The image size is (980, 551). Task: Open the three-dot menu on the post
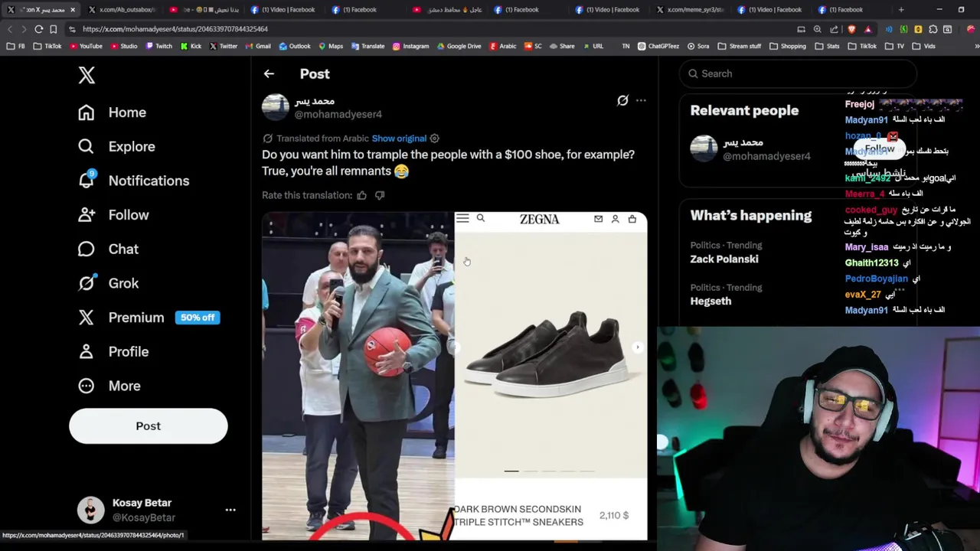pos(641,100)
